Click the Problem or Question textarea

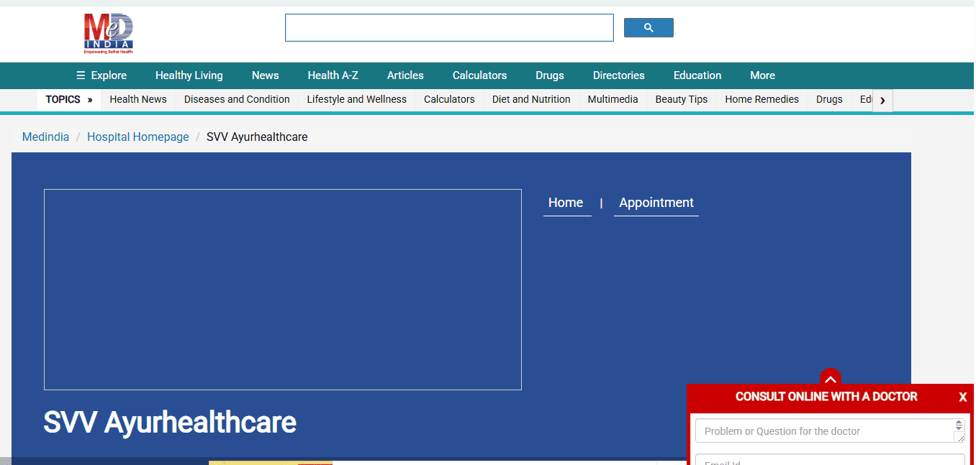tap(830, 431)
